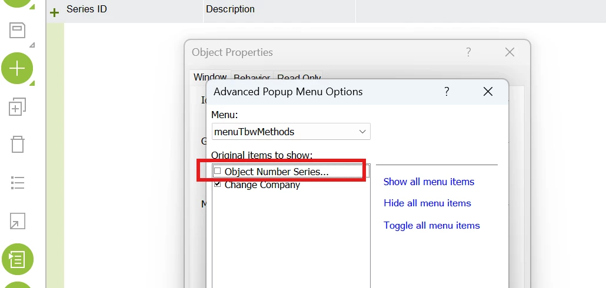Open help in Advanced Popup Menu Options
The width and height of the screenshot is (606, 288).
click(447, 92)
